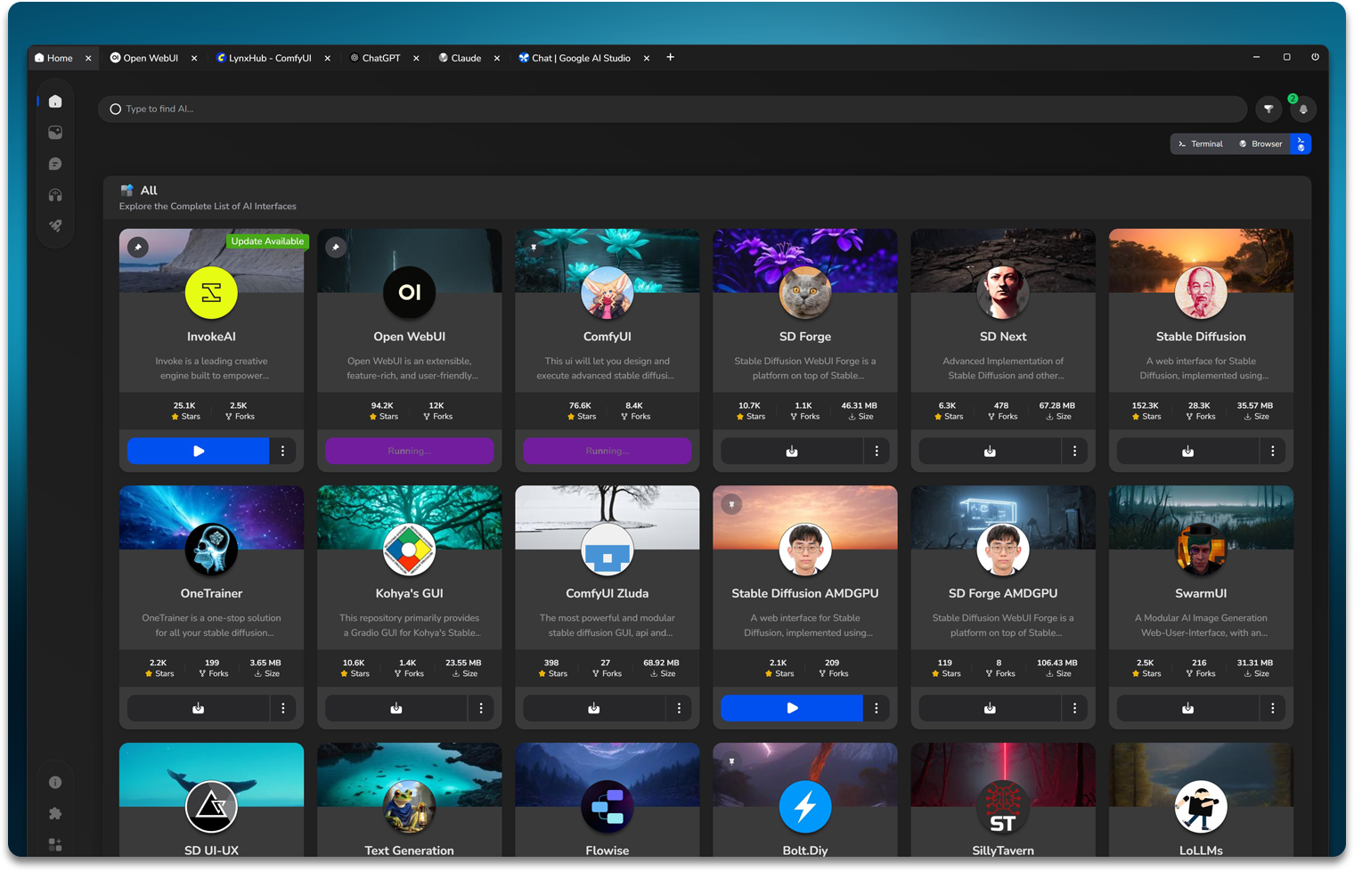Open Kohya's GUI three-dot options menu
This screenshot has width=1354, height=871.
click(x=481, y=708)
